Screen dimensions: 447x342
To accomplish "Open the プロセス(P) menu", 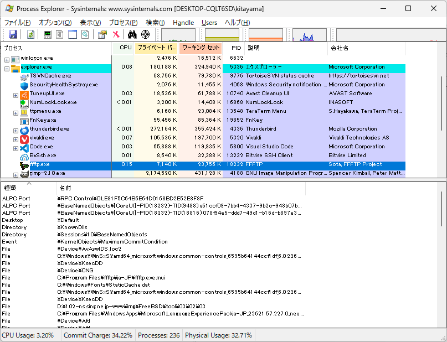I will click(124, 23).
